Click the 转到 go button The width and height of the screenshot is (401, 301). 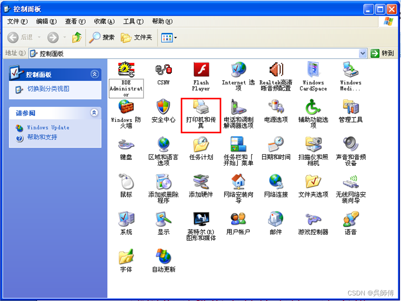click(382, 53)
